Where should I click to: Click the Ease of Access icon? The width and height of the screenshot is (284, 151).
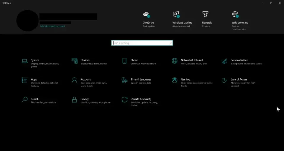225,80
